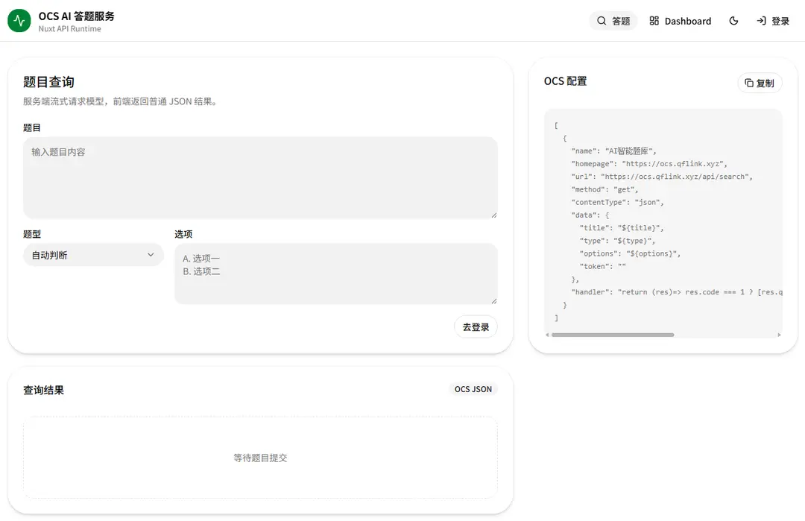Click the "homepage" line in the config code
This screenshot has width=805, height=521.
click(x=649, y=164)
